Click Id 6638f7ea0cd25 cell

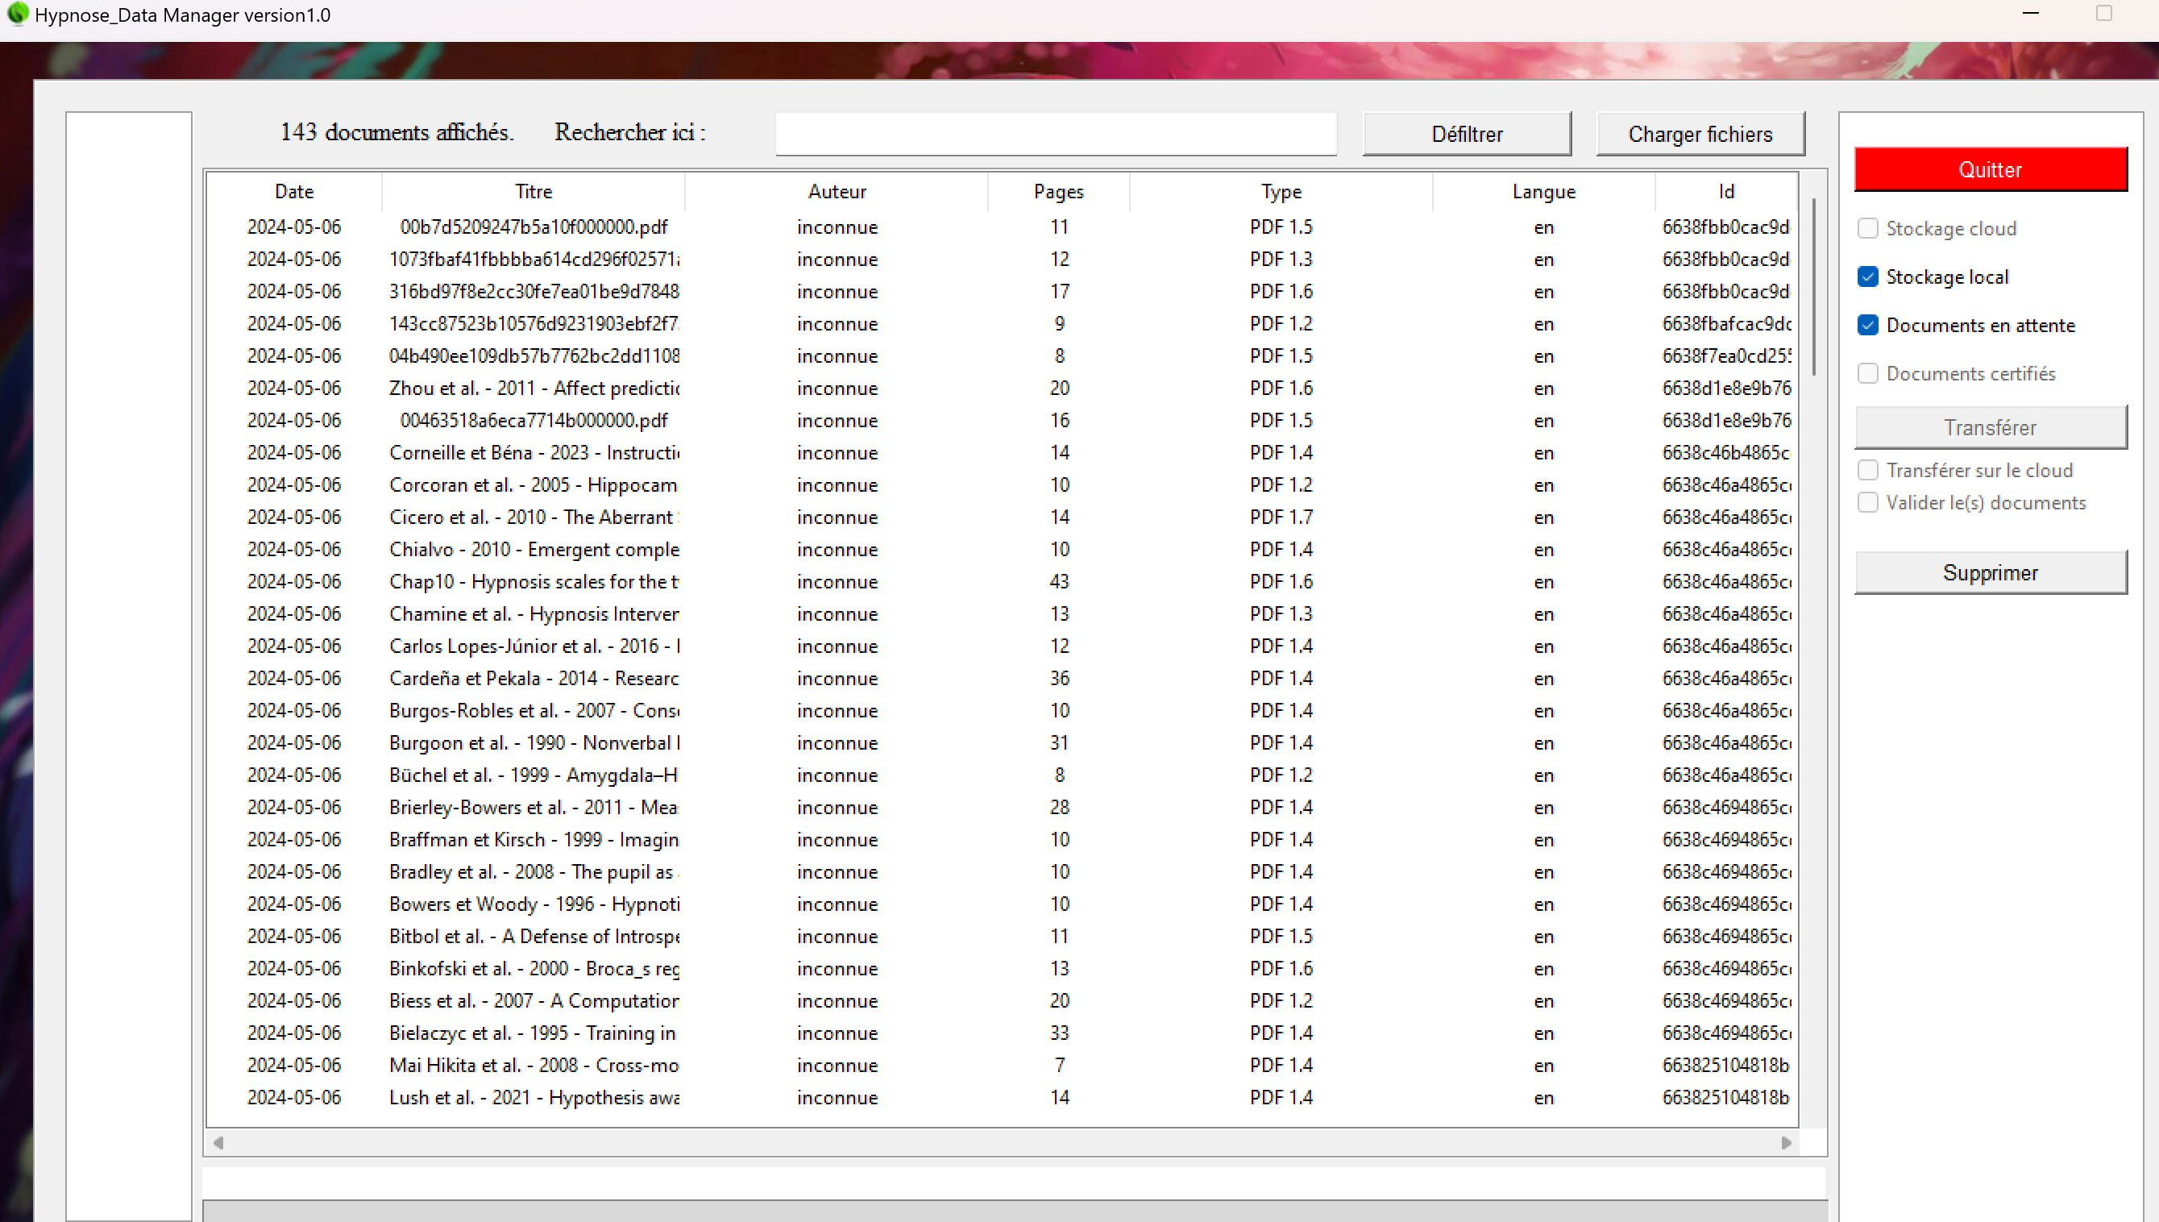point(1726,355)
